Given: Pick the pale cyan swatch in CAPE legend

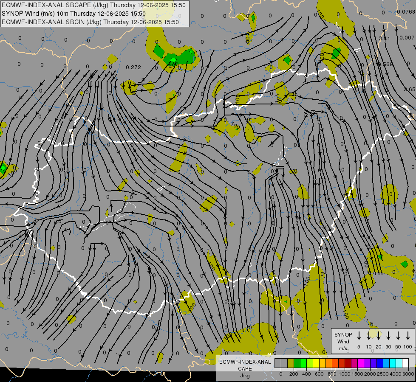Looking at the screenshot, I should click(399, 363).
